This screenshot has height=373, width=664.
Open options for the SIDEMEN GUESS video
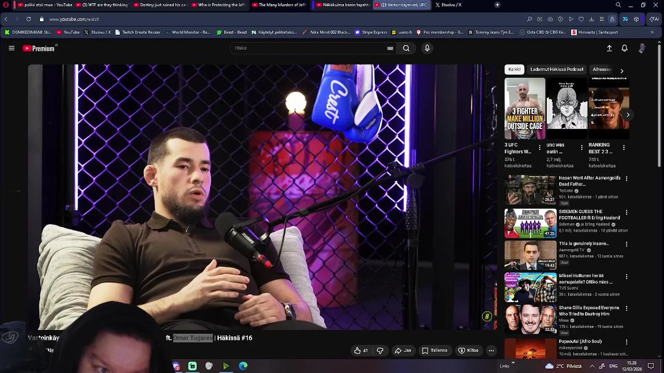tap(627, 212)
